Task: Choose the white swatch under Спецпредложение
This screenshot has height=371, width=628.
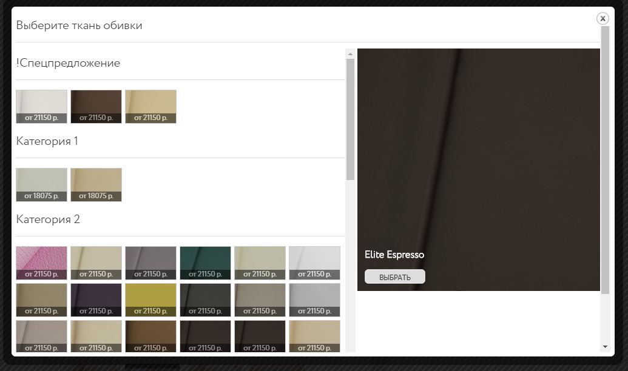Action: coord(41,103)
